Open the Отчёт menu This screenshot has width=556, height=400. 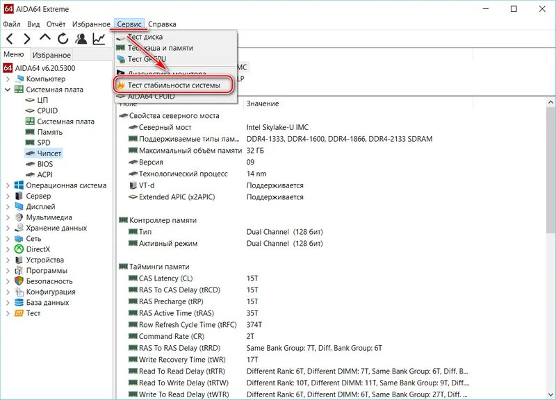[x=56, y=24]
